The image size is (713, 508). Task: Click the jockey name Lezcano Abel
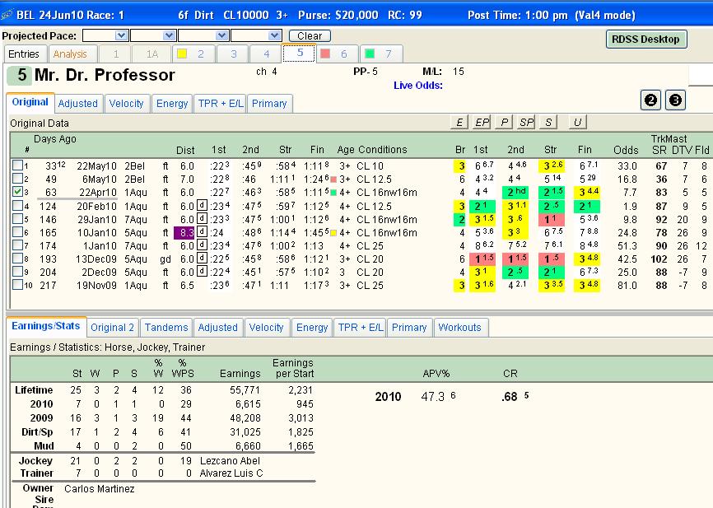pos(230,460)
